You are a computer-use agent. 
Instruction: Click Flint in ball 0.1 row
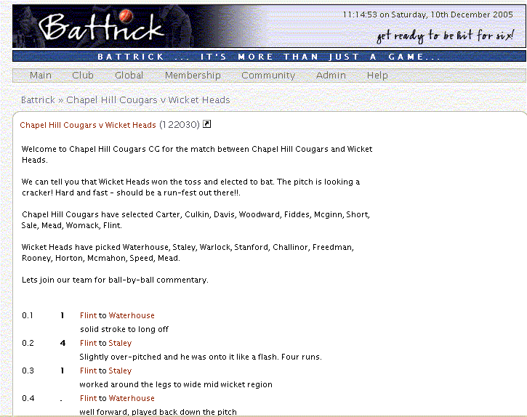(x=88, y=315)
